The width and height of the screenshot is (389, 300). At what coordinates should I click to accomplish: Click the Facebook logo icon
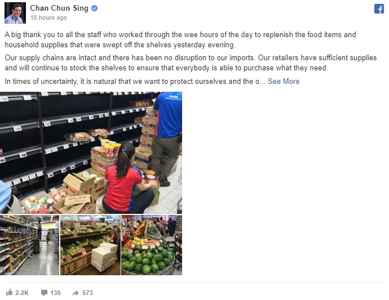click(379, 9)
